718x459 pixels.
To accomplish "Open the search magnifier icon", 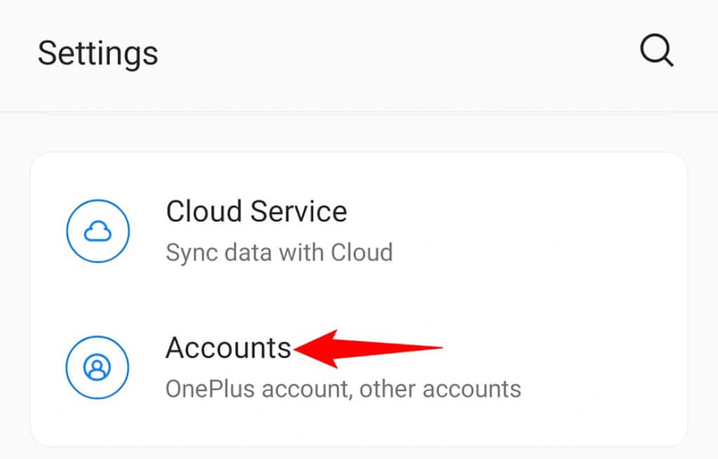I will tap(657, 51).
